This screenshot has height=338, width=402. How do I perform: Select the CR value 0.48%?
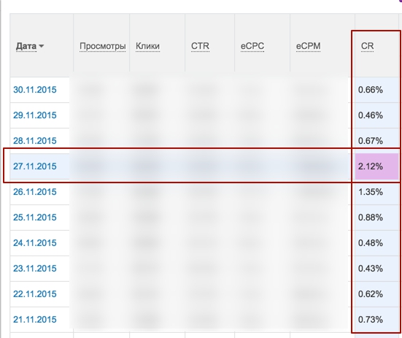(x=371, y=243)
